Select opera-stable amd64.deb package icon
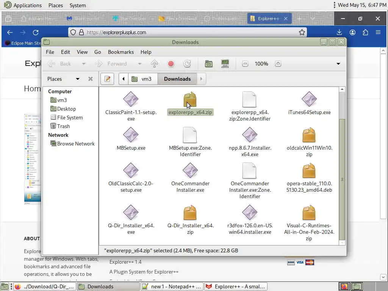The image size is (388, 291). (309, 171)
